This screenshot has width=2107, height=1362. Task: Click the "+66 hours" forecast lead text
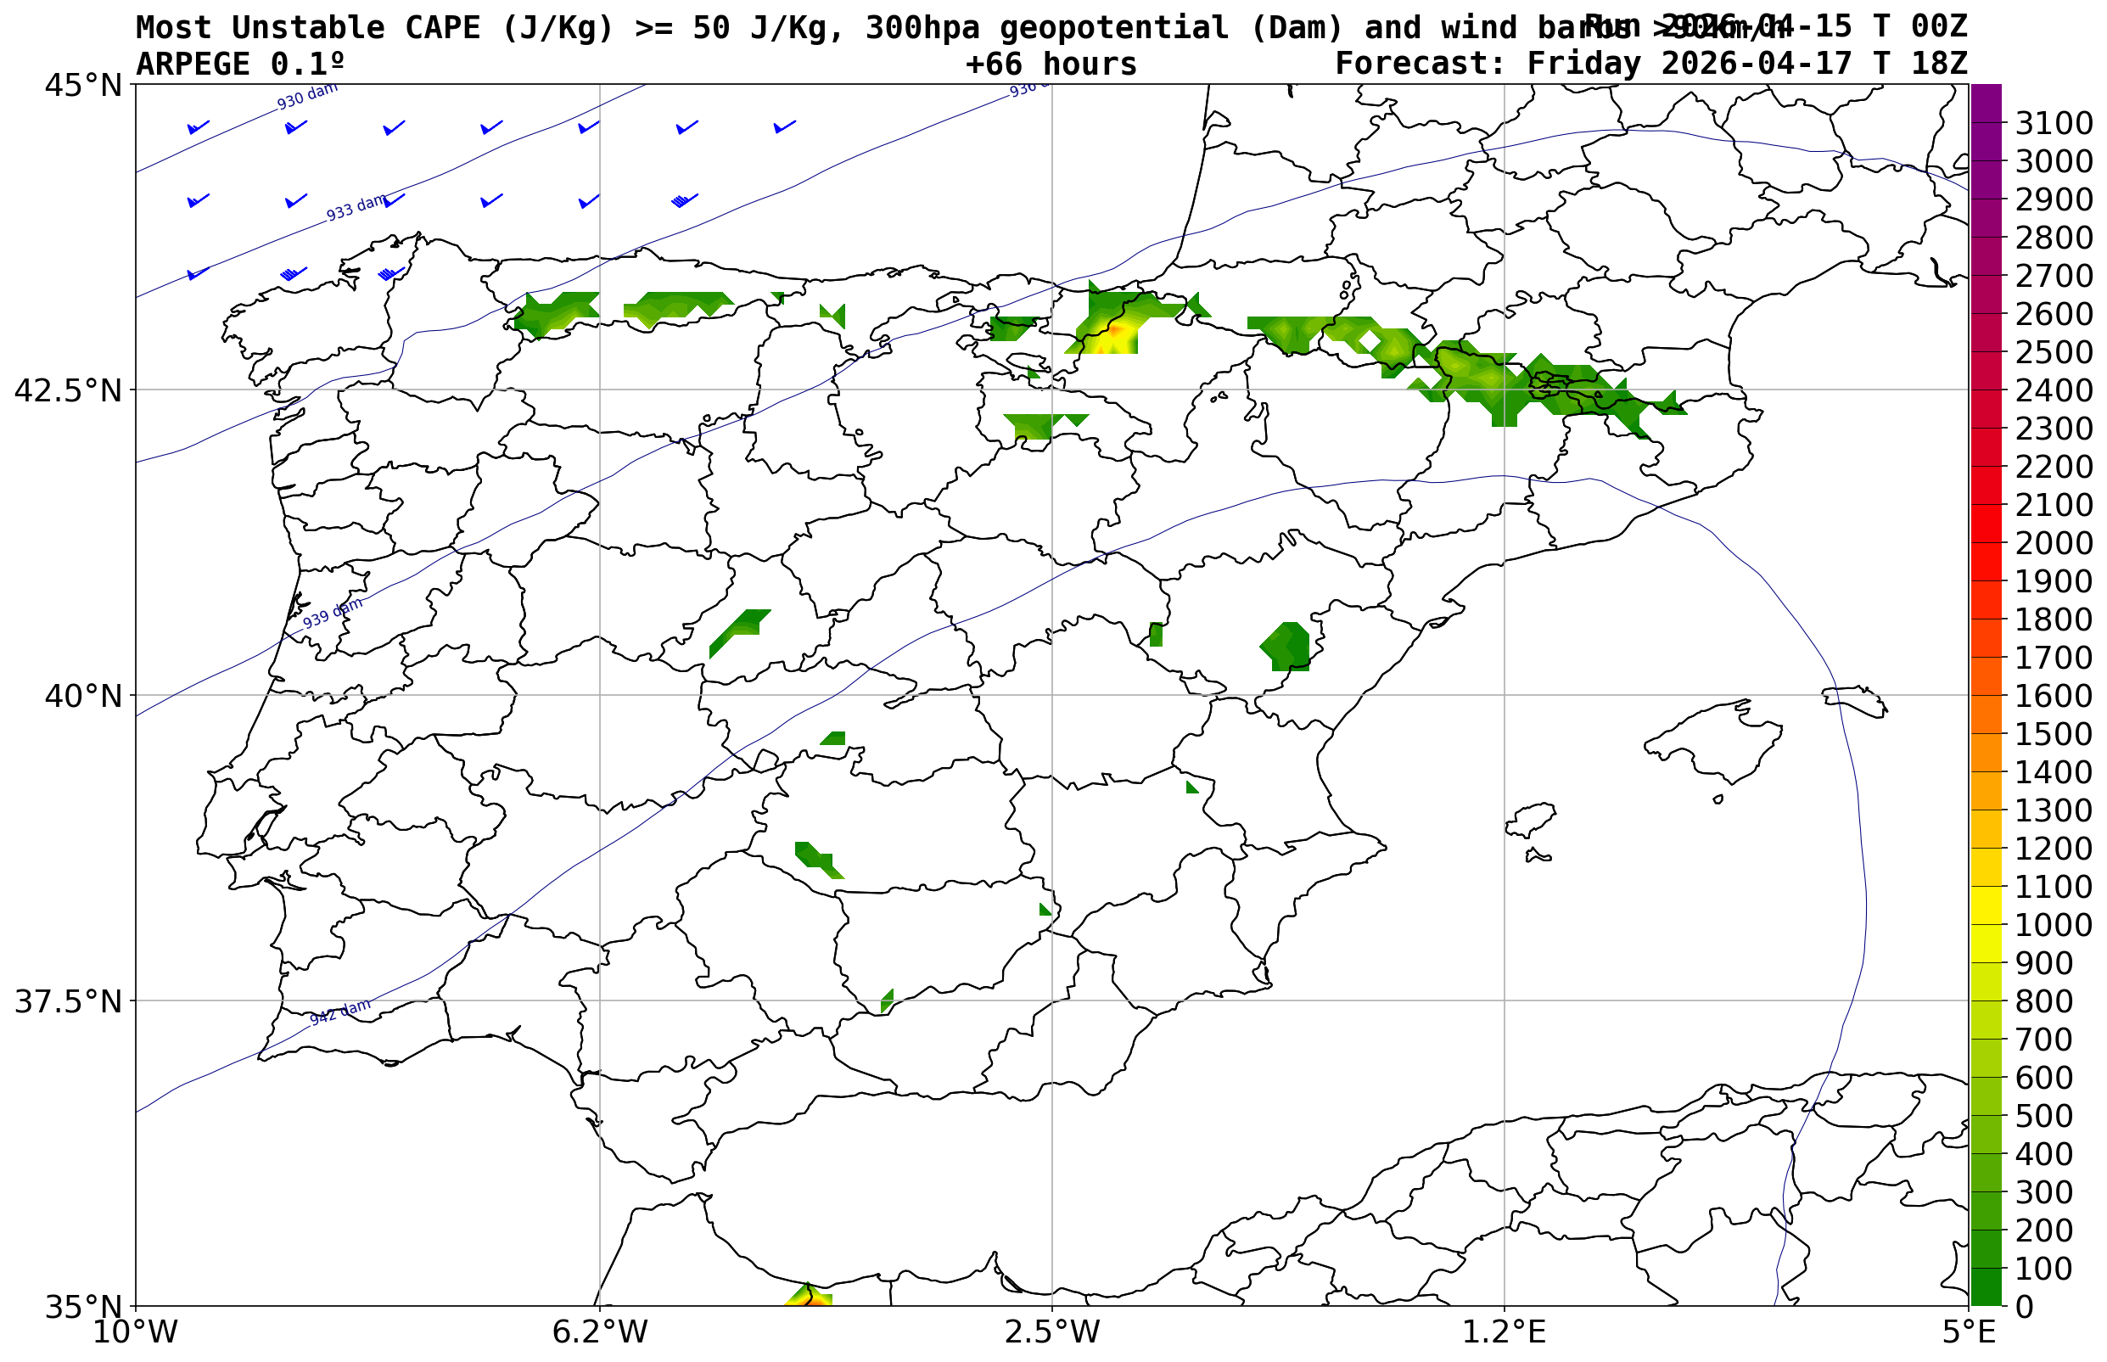pyautogui.click(x=1051, y=64)
